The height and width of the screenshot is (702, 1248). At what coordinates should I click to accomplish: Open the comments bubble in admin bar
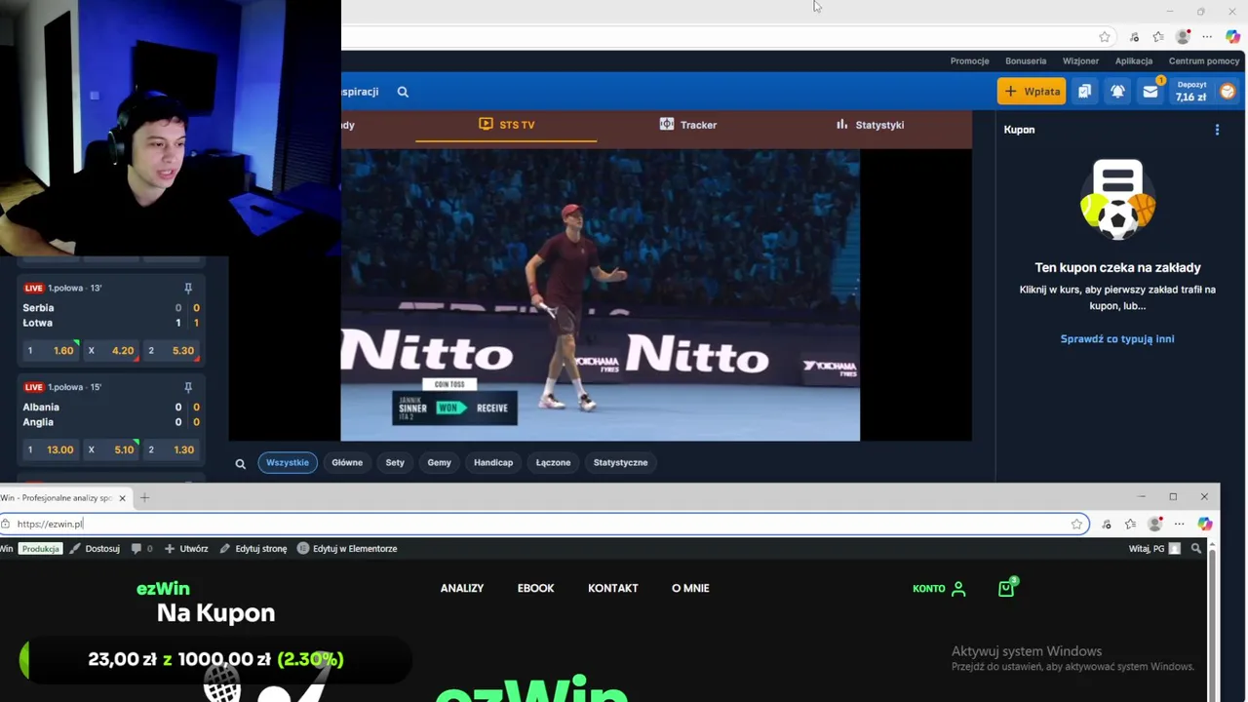click(x=141, y=549)
